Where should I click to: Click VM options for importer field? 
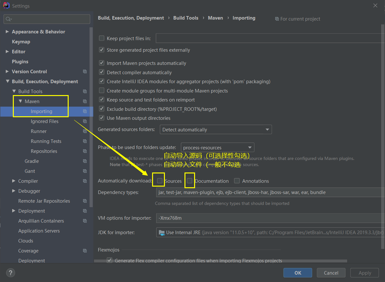(270, 218)
